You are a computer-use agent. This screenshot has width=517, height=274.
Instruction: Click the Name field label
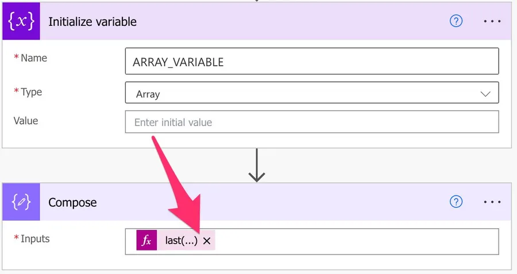(x=34, y=58)
